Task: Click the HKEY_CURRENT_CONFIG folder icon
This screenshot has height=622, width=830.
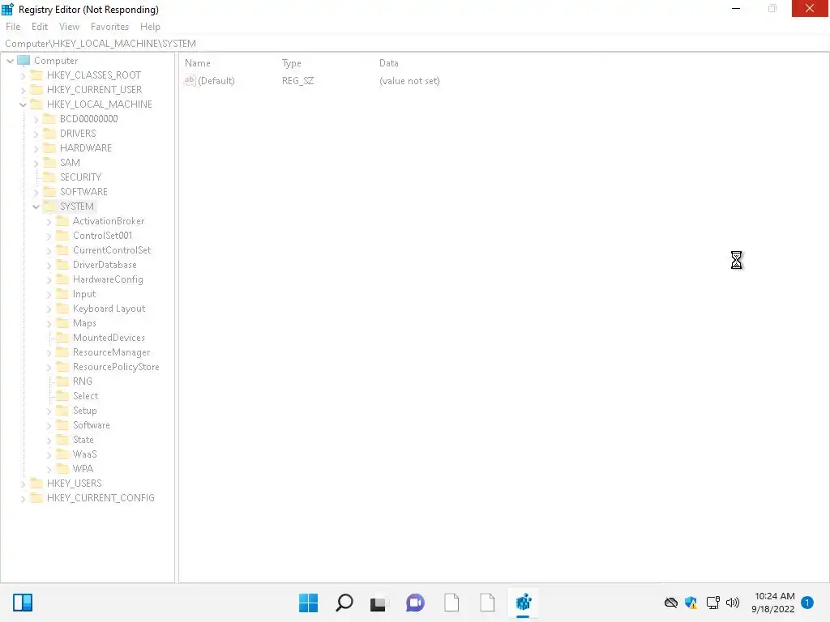Action: click(36, 498)
